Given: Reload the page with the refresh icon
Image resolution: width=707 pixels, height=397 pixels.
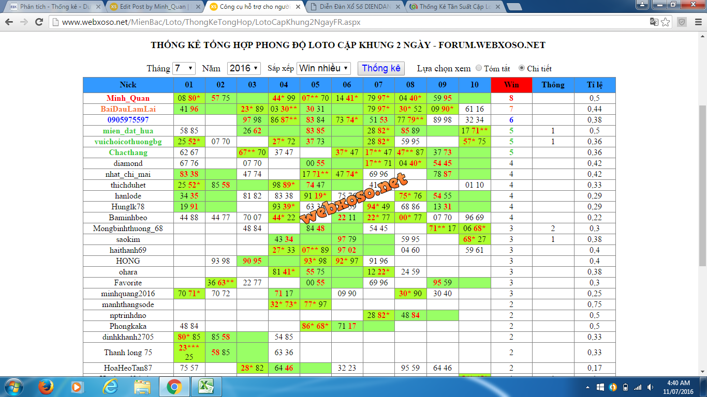Looking at the screenshot, I should click(39, 22).
